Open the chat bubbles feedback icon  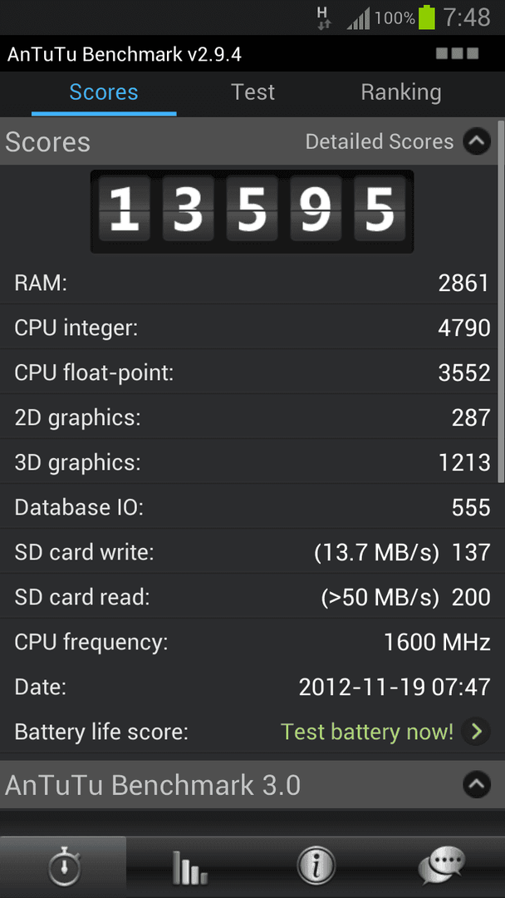point(442,867)
